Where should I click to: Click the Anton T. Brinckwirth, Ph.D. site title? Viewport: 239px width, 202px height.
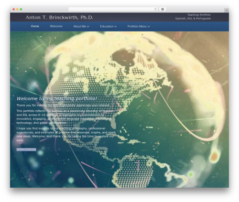coord(59,17)
